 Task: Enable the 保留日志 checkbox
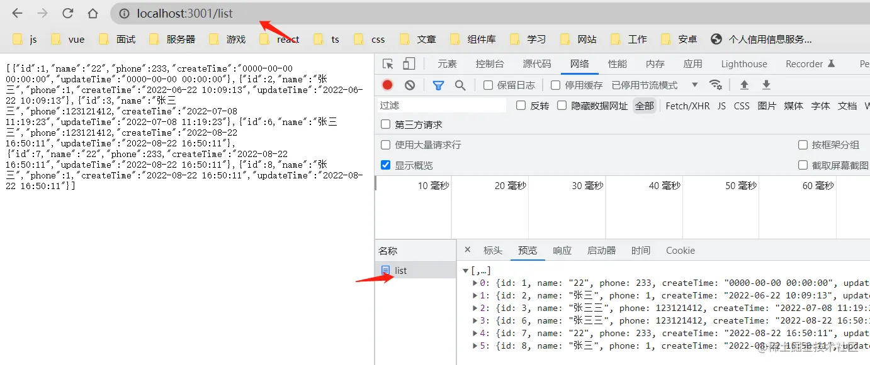click(x=488, y=85)
